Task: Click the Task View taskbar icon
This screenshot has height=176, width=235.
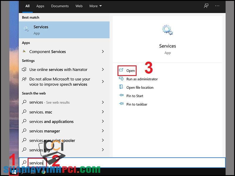Action: click(x=33, y=172)
